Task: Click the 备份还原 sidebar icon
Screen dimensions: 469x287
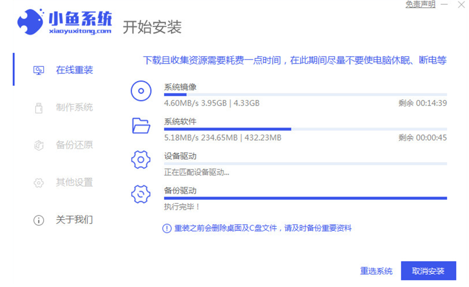Action: (39, 145)
